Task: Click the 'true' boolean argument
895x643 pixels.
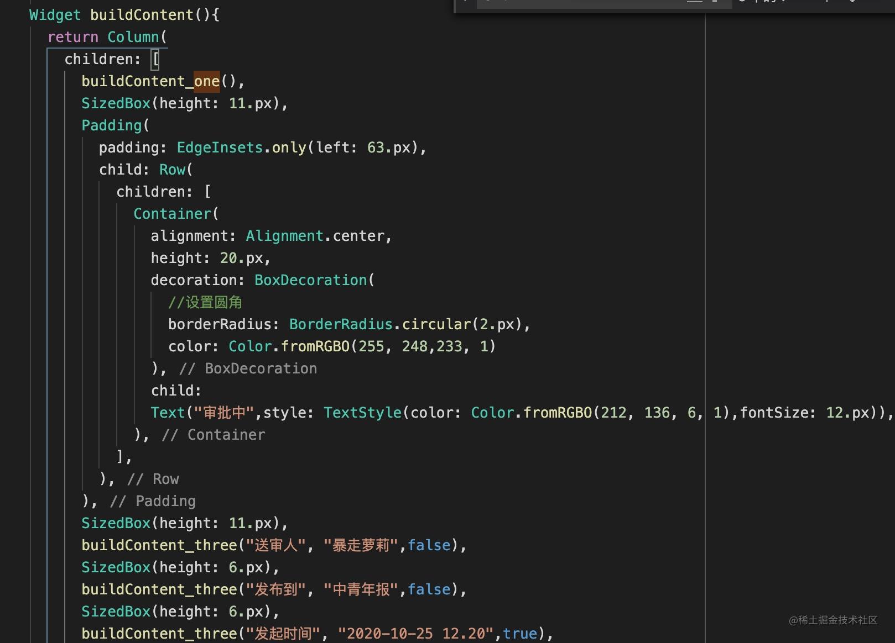Action: tap(520, 633)
